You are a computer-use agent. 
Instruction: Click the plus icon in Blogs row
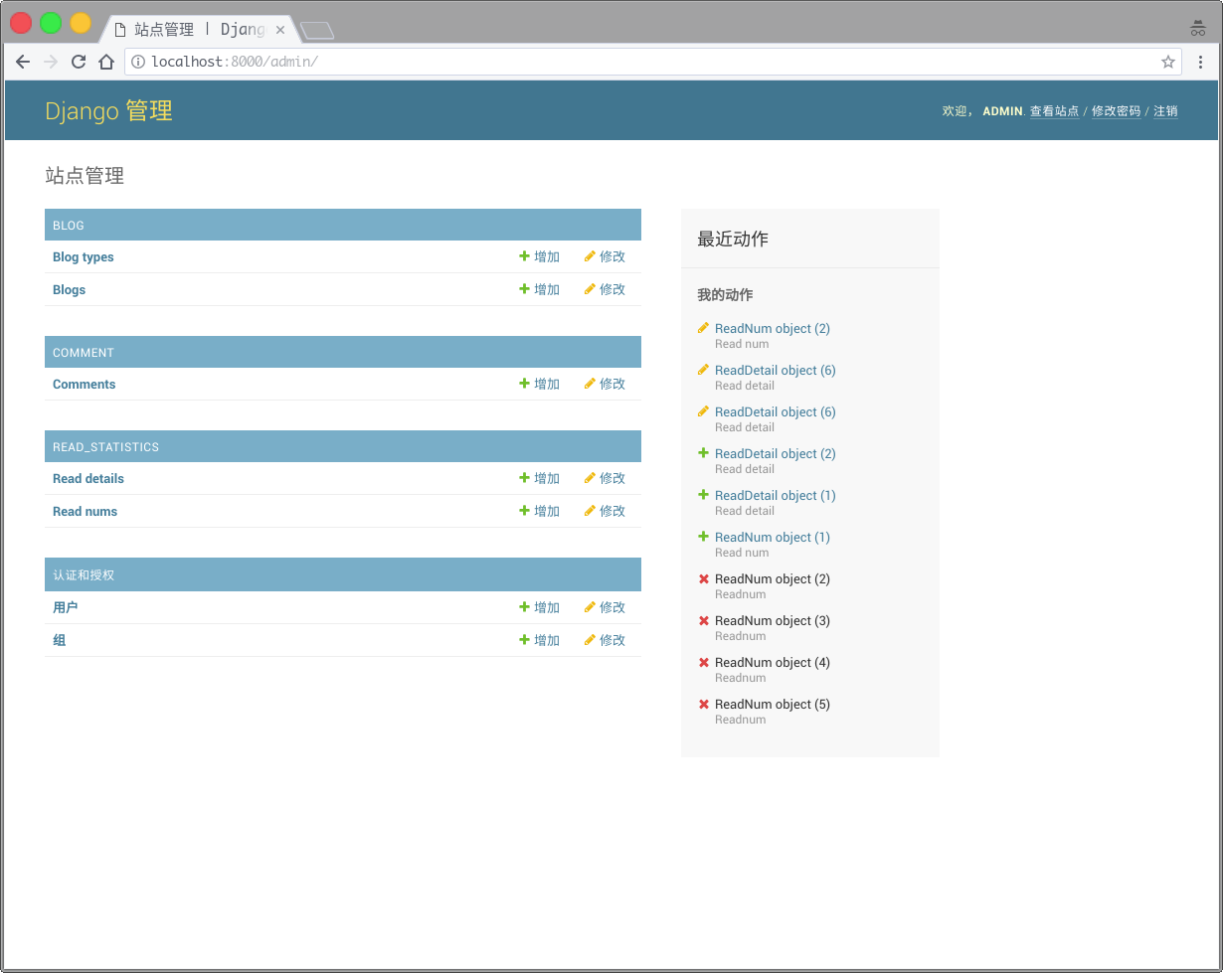(x=524, y=289)
